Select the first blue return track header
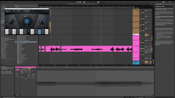The image size is (175, 98). 136,61
